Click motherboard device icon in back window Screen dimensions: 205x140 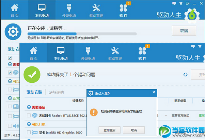16,107
